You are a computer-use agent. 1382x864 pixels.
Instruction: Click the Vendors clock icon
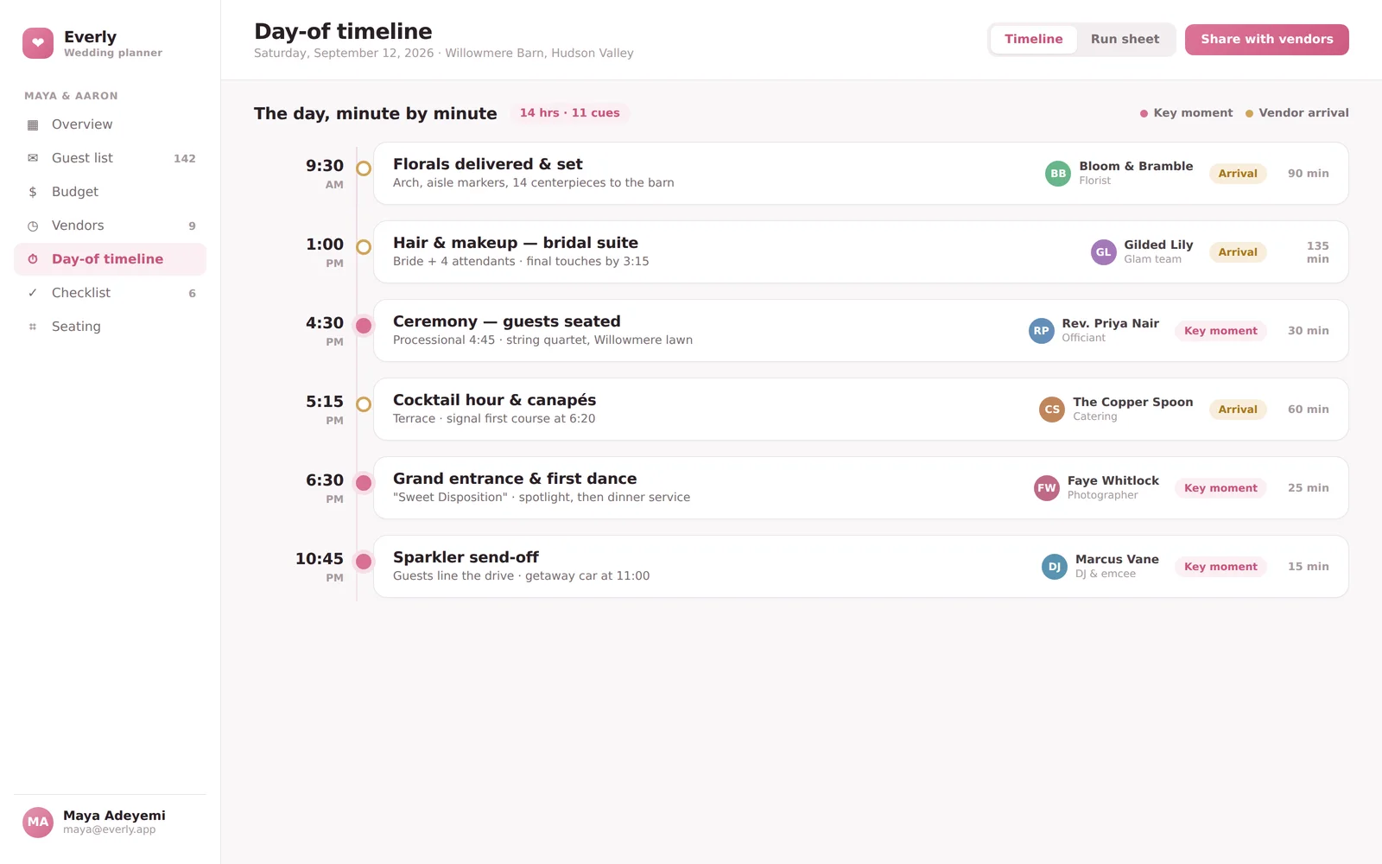(x=33, y=226)
